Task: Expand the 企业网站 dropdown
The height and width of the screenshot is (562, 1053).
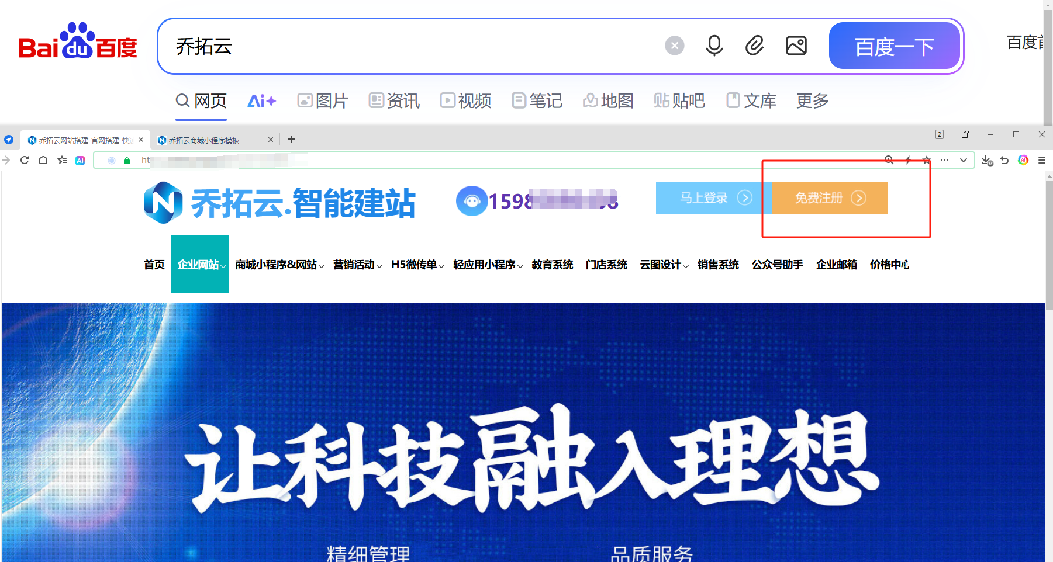Action: [199, 265]
